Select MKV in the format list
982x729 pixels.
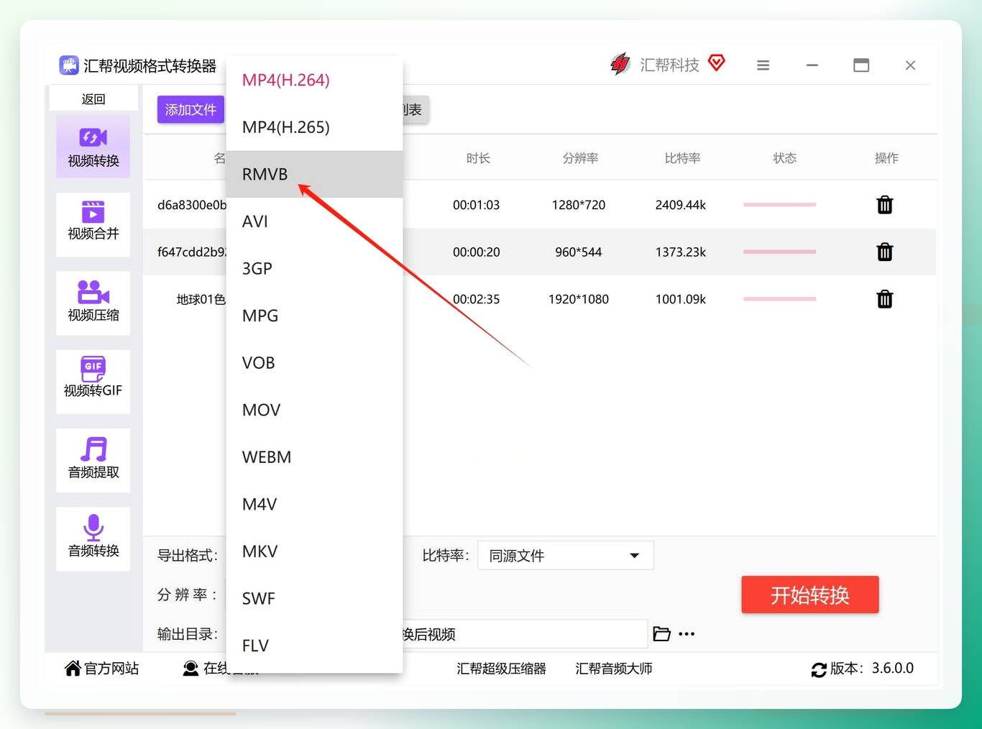(314, 551)
